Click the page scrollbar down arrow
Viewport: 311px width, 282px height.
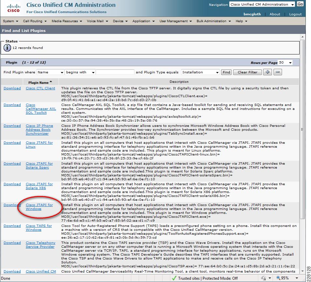point(302,271)
